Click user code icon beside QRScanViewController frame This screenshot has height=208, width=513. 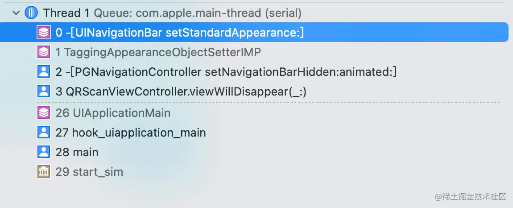(x=43, y=92)
